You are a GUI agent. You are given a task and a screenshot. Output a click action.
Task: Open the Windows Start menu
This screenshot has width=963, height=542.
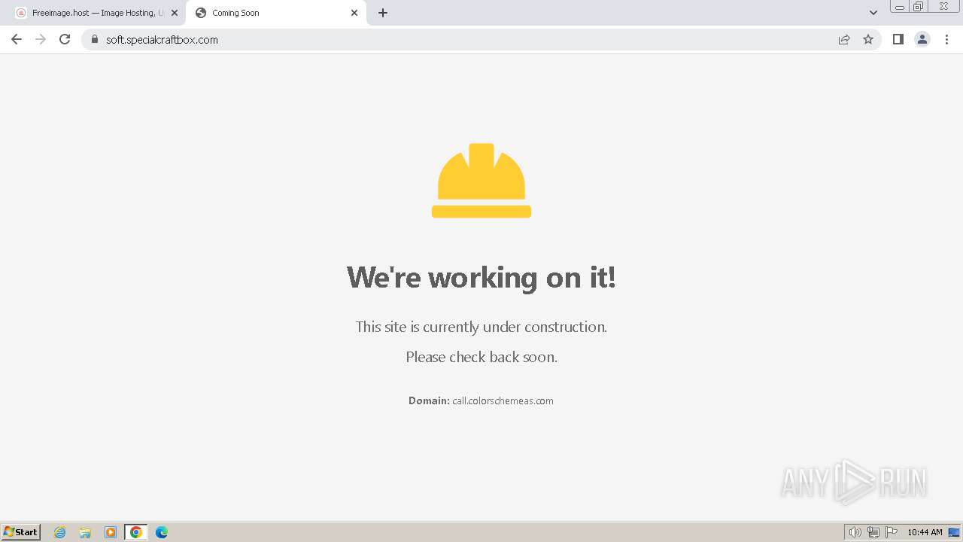click(21, 531)
